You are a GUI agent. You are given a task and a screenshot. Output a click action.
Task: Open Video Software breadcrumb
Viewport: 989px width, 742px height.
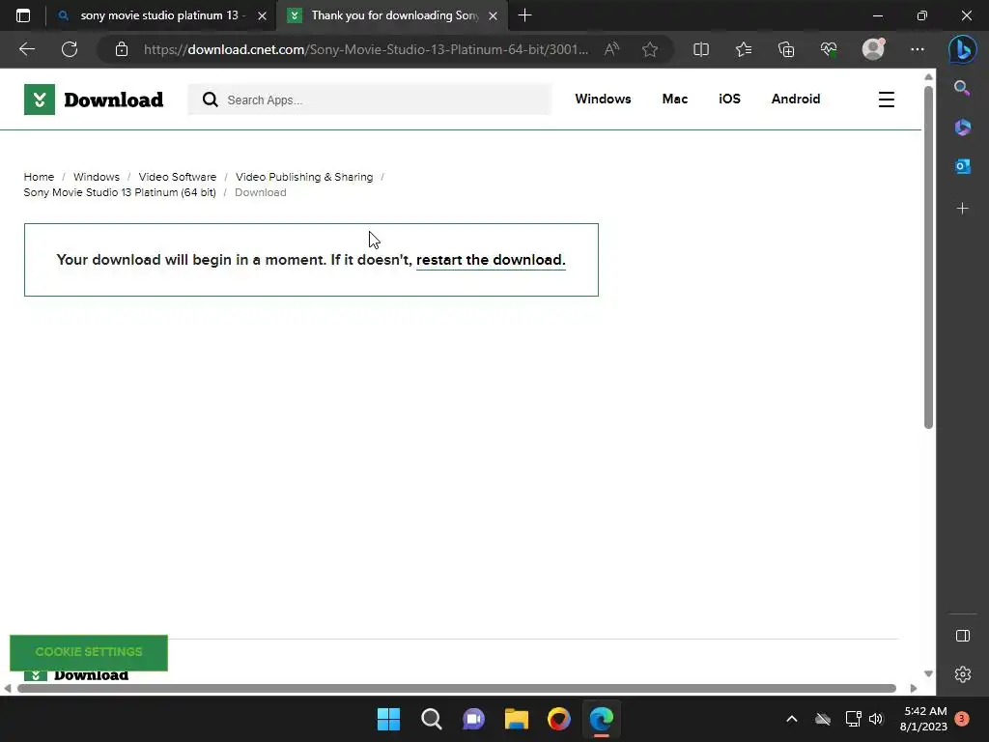point(178,177)
